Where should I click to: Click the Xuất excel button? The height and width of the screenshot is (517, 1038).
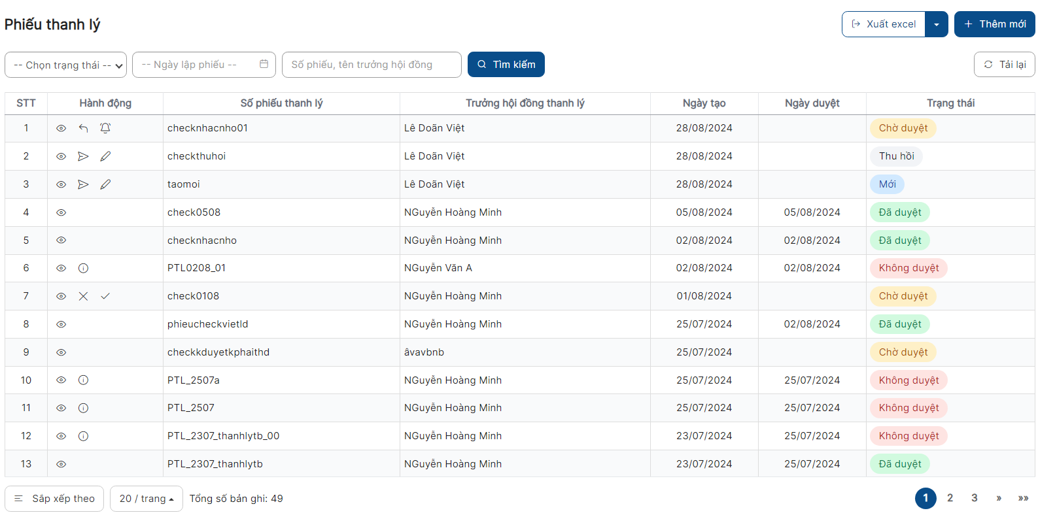(x=884, y=24)
